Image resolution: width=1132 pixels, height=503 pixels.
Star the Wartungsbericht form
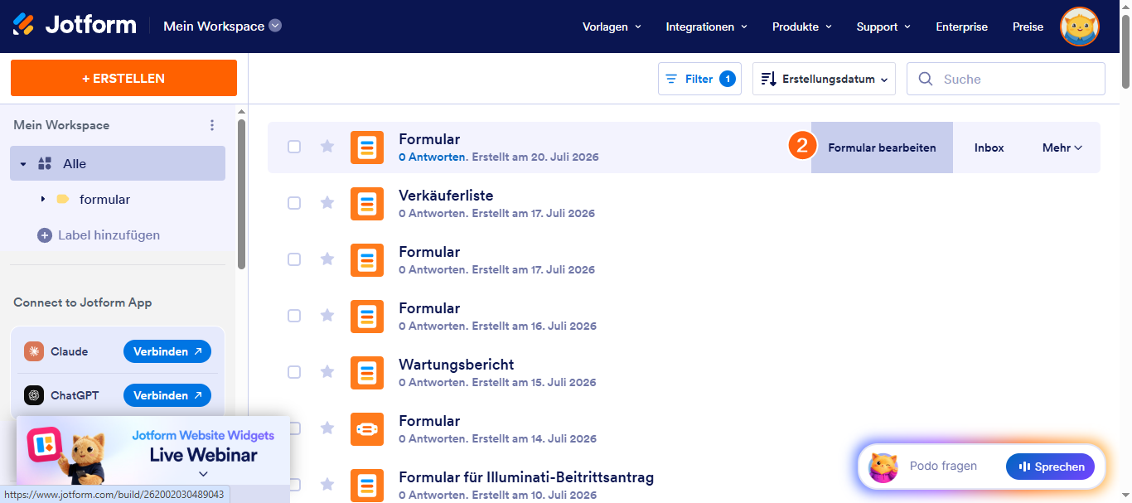pos(327,372)
